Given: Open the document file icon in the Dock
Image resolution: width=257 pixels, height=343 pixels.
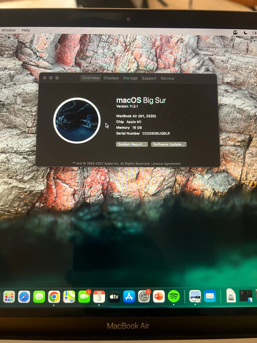Looking at the screenshot, I should coord(231,296).
